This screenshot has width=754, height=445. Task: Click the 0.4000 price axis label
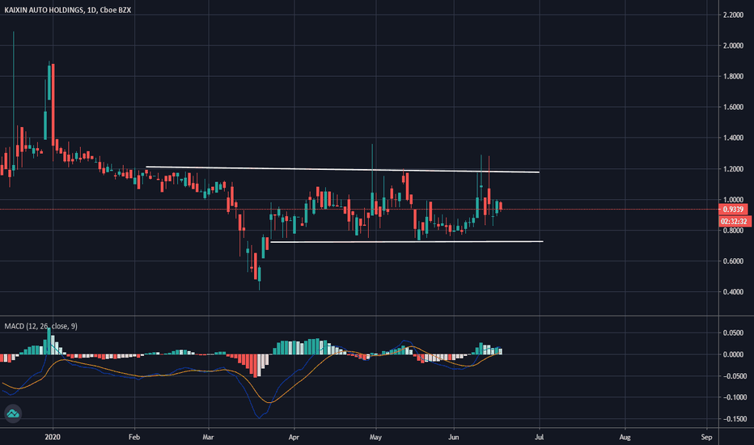[x=733, y=292]
